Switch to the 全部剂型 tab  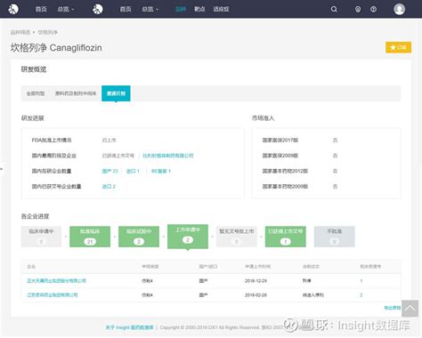(36, 93)
